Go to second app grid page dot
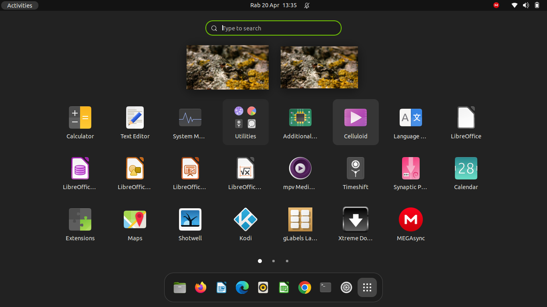547x307 pixels. (273, 261)
